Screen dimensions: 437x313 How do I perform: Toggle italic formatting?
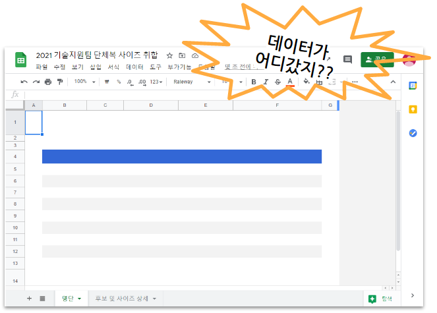[x=266, y=82]
